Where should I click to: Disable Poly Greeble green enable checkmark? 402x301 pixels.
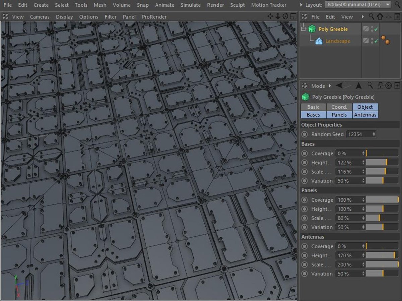(376, 29)
